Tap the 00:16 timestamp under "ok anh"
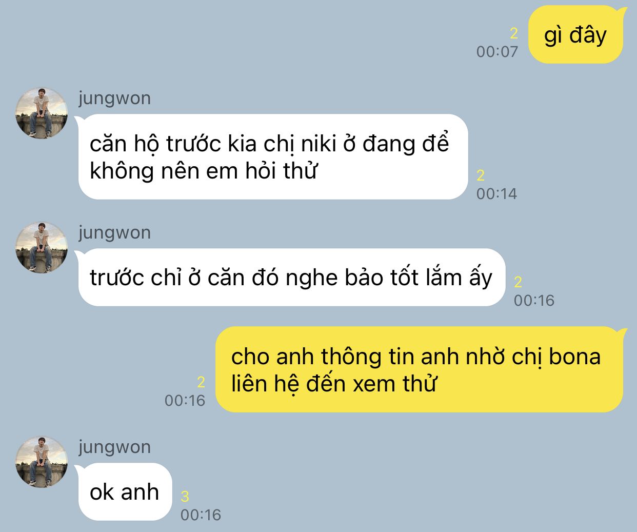Viewport: 637px width, 532px height. pos(201,515)
